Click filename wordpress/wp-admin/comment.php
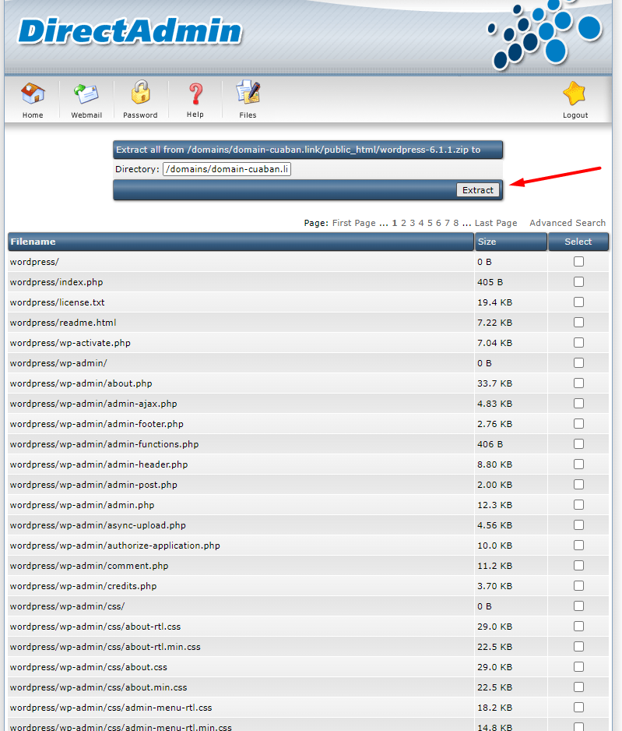 [x=89, y=566]
